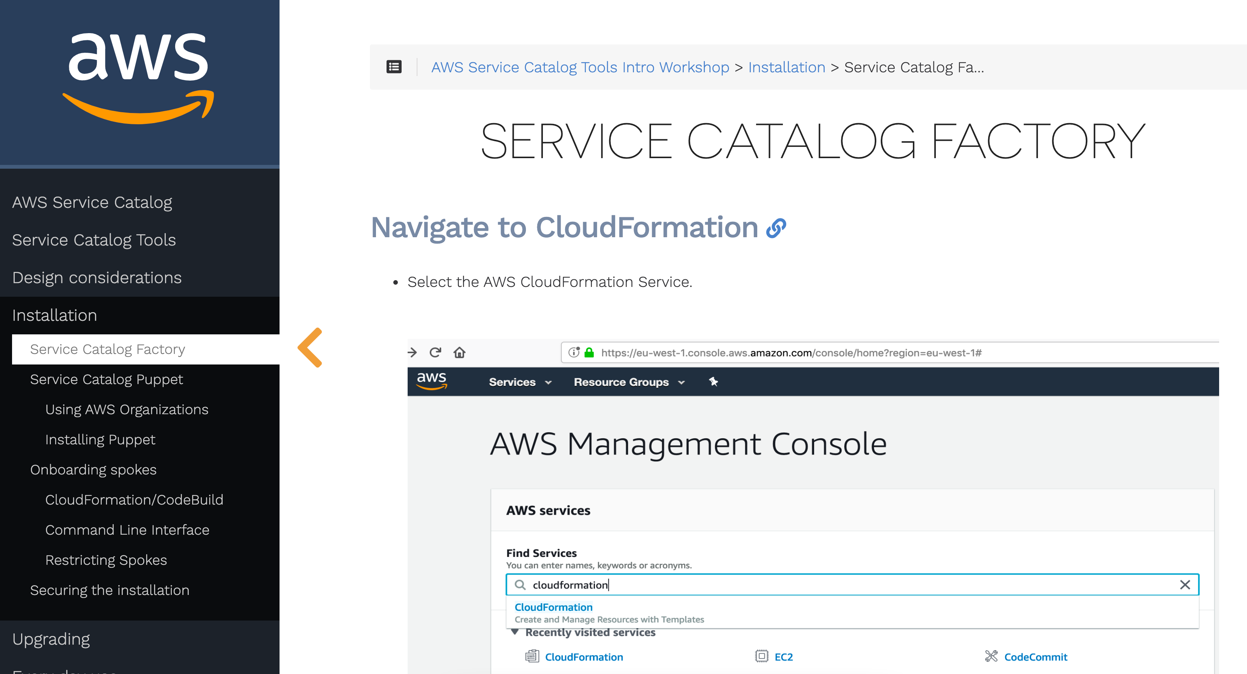
Task: Open Design considerations sidebar section
Action: coord(97,278)
